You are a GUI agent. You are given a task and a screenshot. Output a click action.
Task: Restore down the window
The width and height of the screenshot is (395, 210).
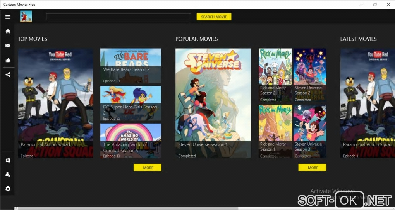coord(375,5)
